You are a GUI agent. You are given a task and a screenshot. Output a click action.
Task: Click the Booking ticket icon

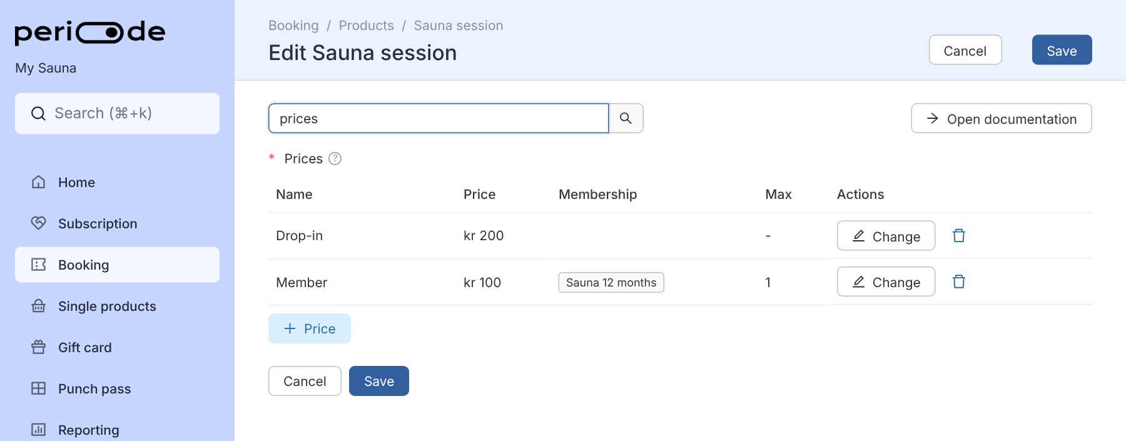(39, 265)
